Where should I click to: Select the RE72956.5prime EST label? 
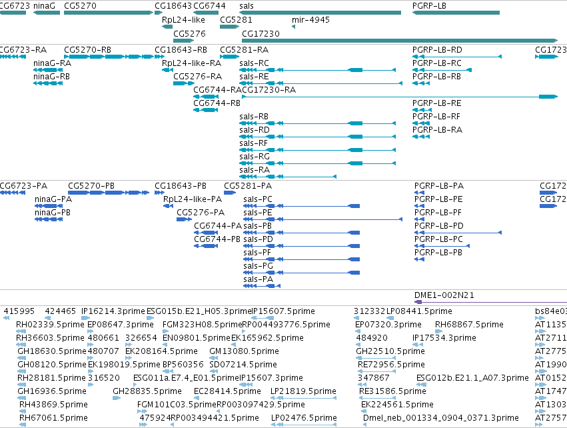coord(391,364)
